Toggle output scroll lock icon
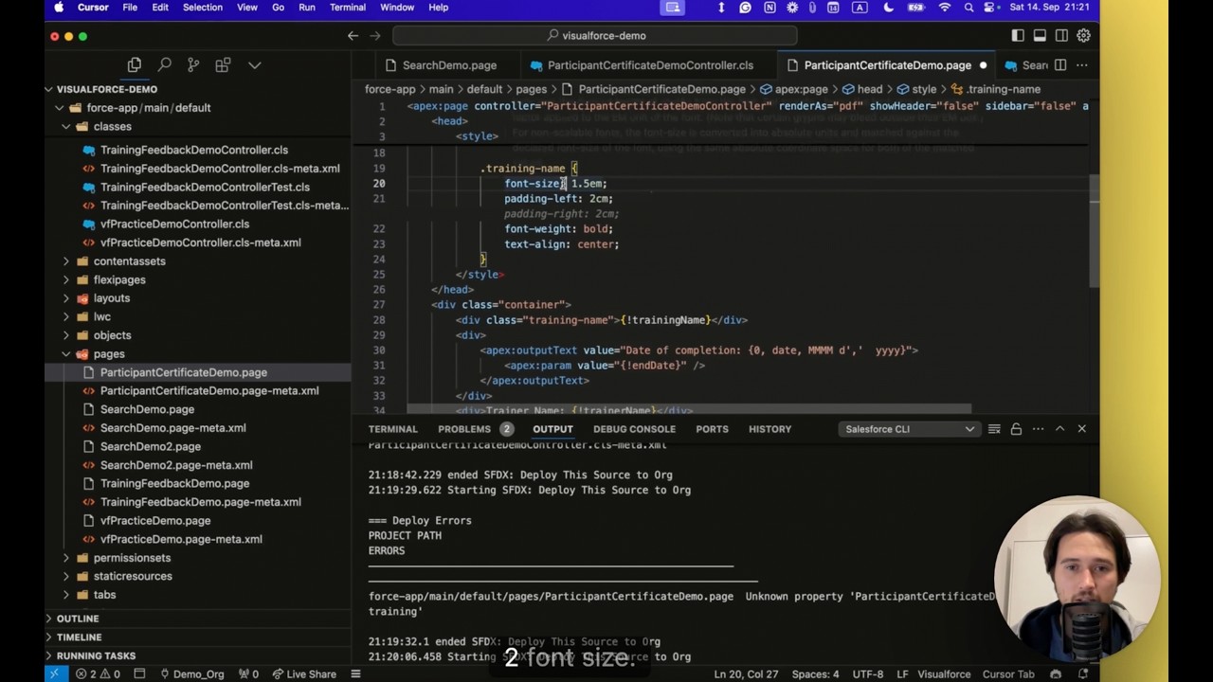Screen dimensions: 1213x682 [1016, 429]
